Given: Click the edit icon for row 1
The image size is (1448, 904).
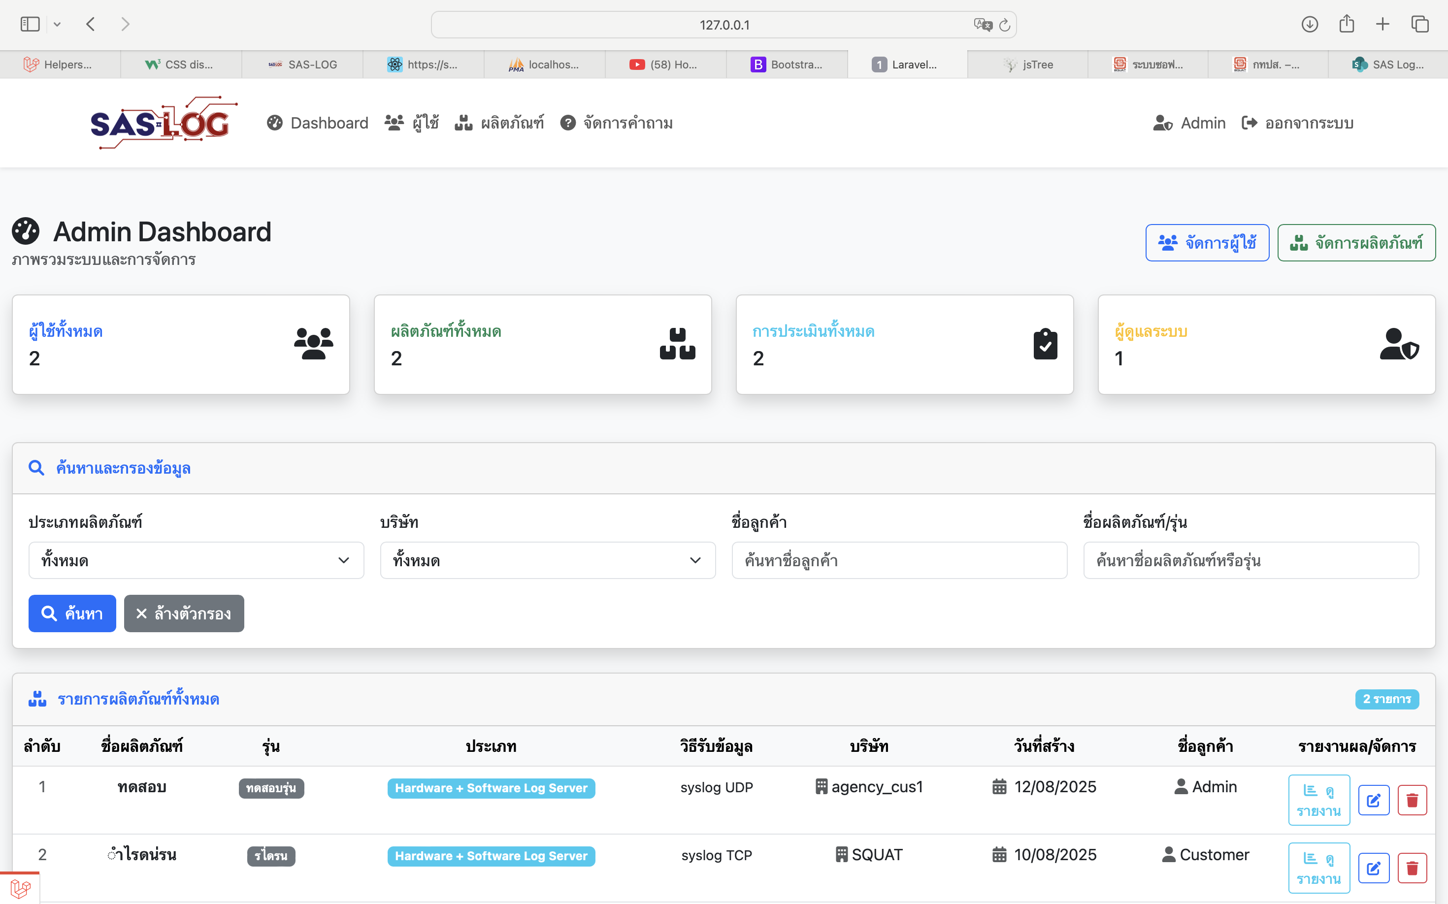Looking at the screenshot, I should [1373, 800].
